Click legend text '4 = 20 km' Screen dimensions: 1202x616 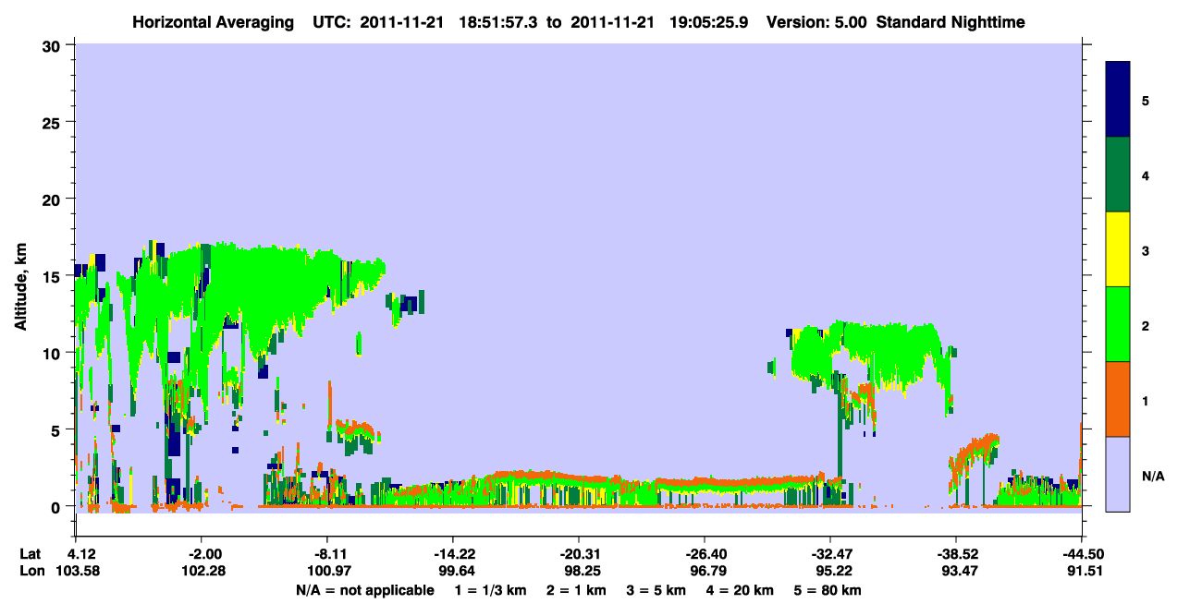tap(740, 590)
